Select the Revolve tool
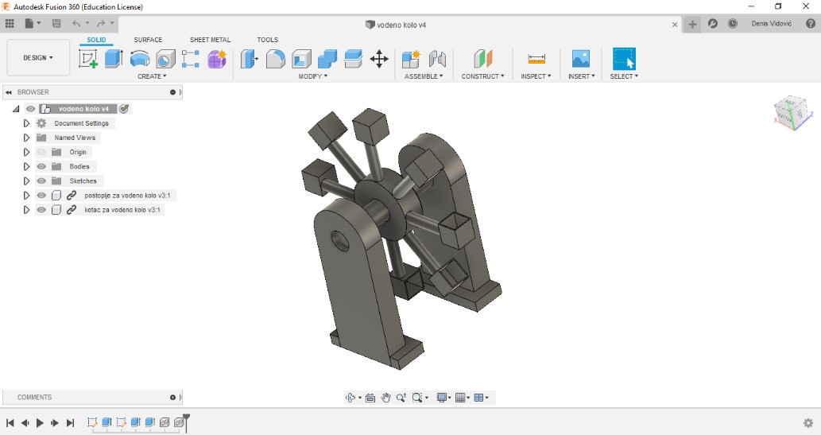Viewport: 821px width, 435px height. [x=140, y=59]
